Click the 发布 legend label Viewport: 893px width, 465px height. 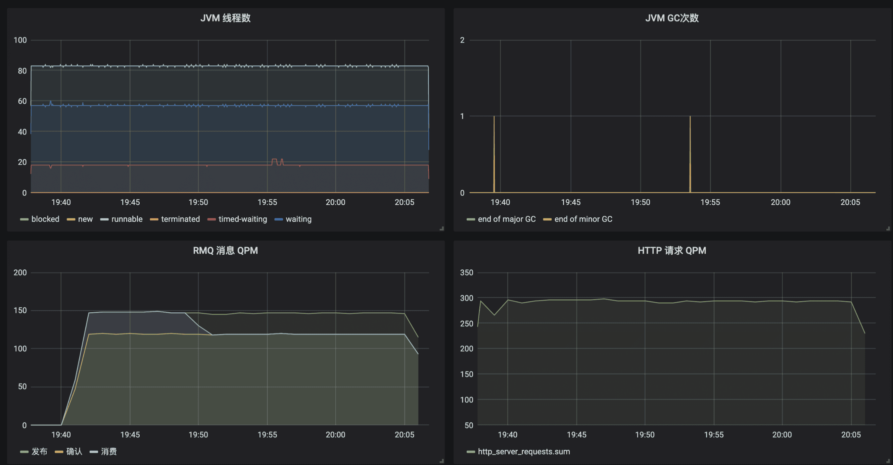click(x=39, y=451)
